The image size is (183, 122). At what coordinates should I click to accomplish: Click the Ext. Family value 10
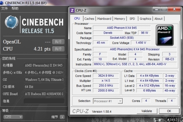(100, 59)
